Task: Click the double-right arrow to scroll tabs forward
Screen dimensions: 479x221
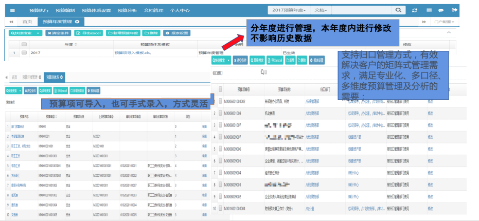Action: click(424, 22)
